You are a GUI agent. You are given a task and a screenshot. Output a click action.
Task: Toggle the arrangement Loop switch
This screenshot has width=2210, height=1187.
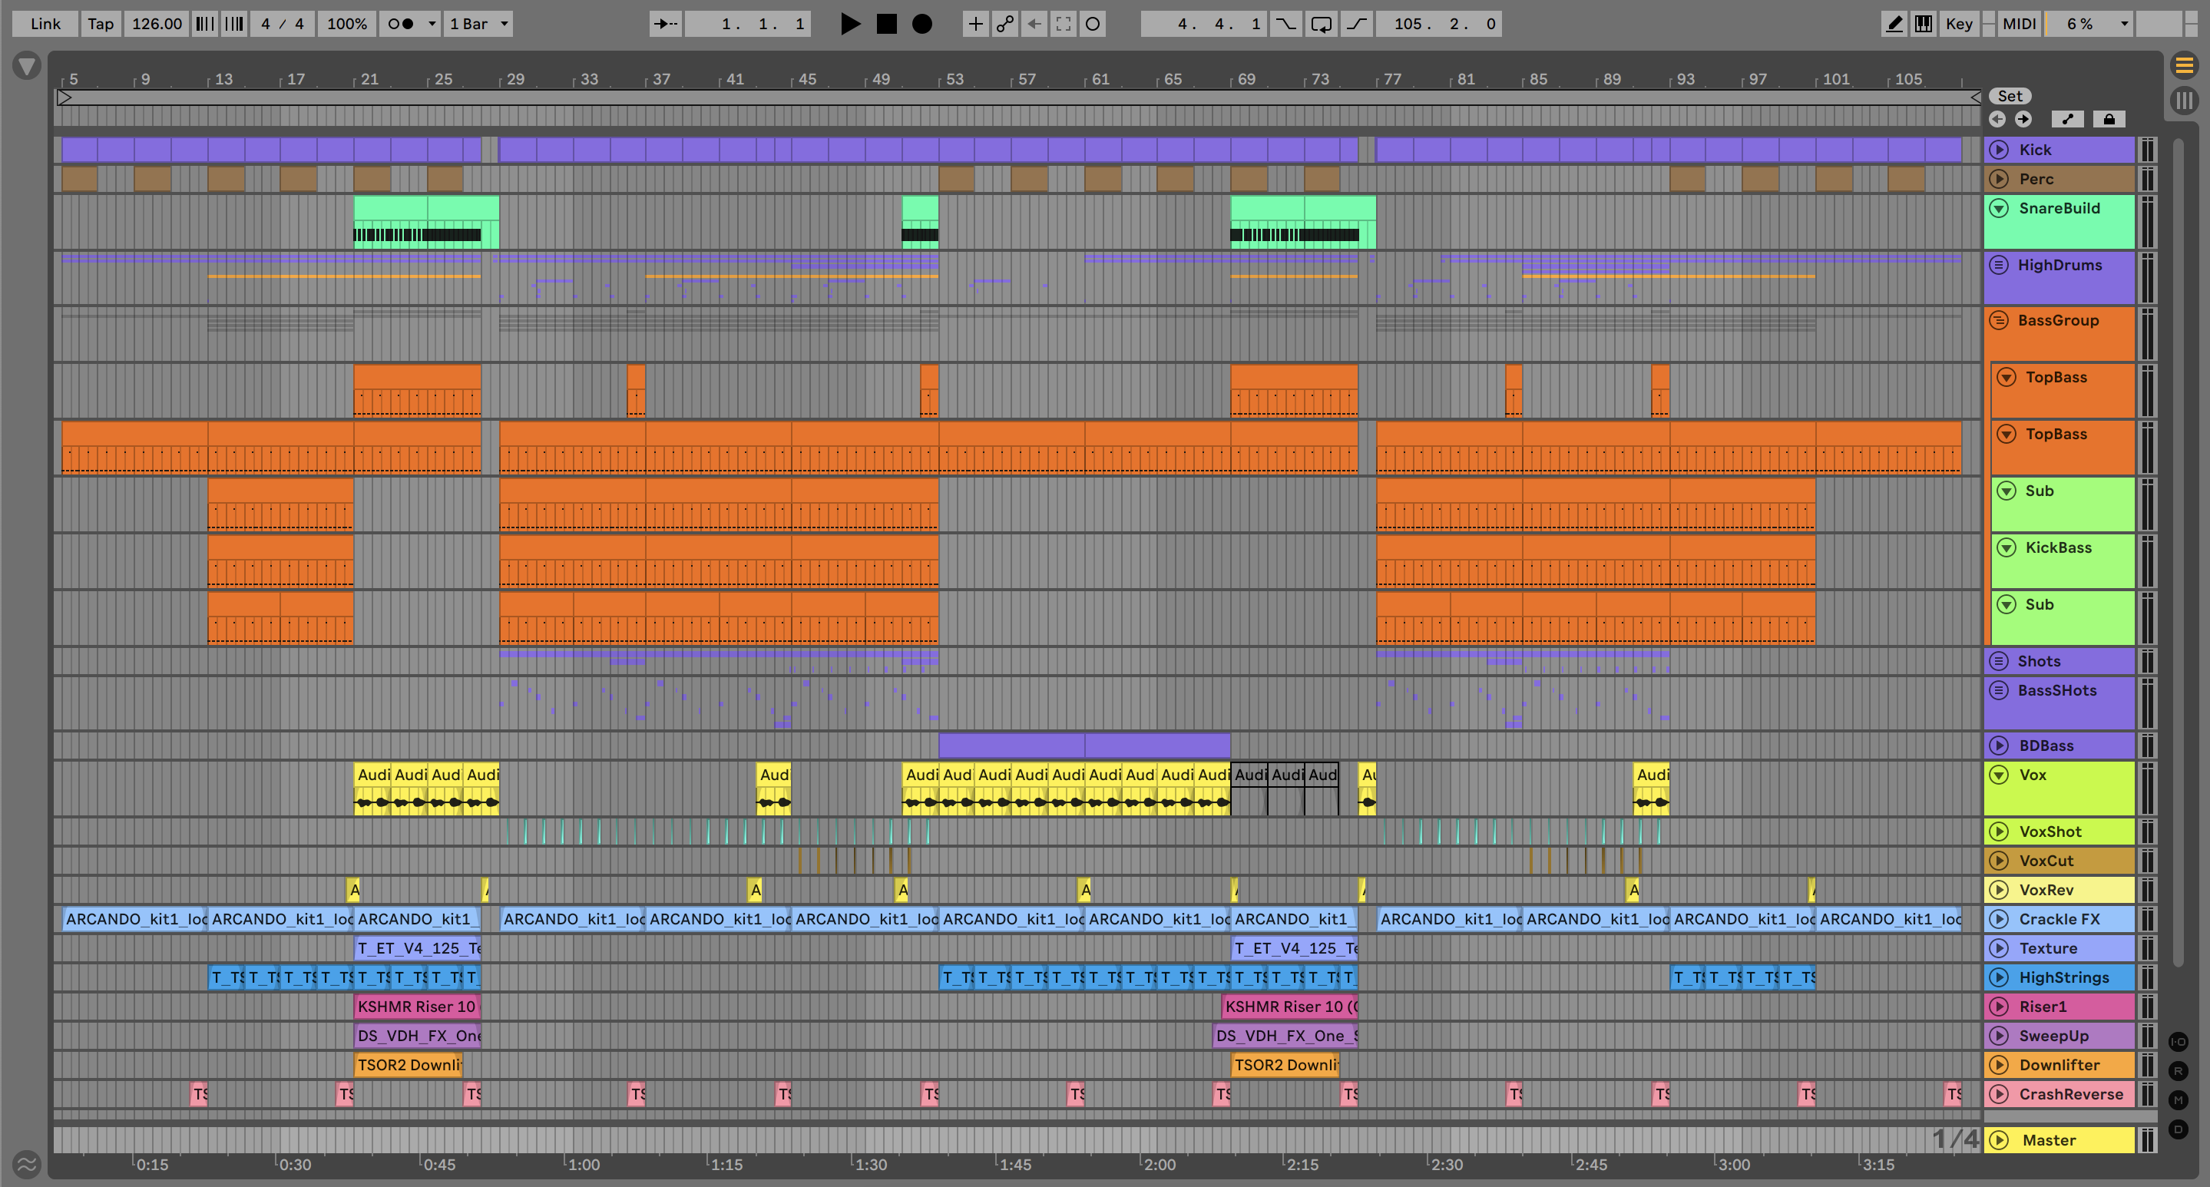pos(1322,24)
